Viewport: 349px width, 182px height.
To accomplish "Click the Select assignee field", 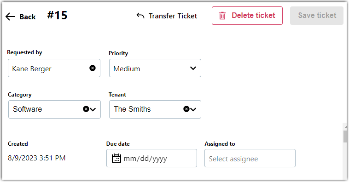I will pyautogui.click(x=250, y=158).
